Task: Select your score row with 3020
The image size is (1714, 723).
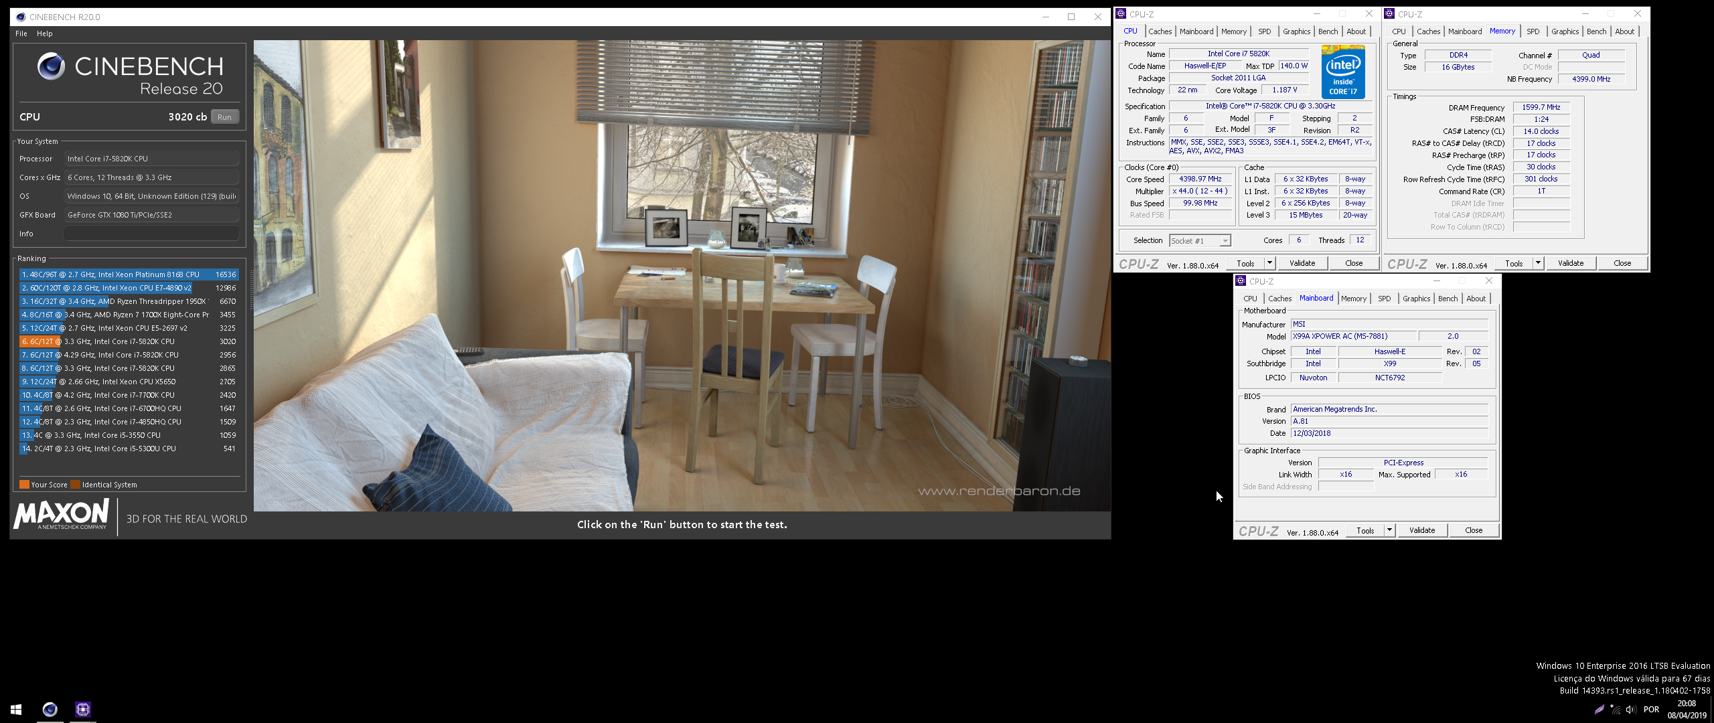Action: [129, 341]
